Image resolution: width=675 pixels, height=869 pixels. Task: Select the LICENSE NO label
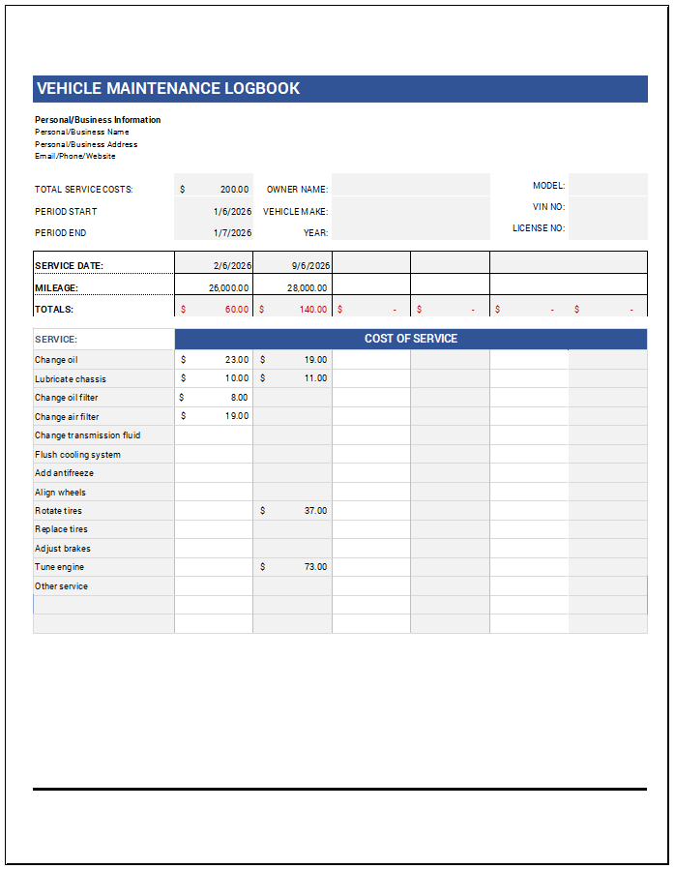539,228
